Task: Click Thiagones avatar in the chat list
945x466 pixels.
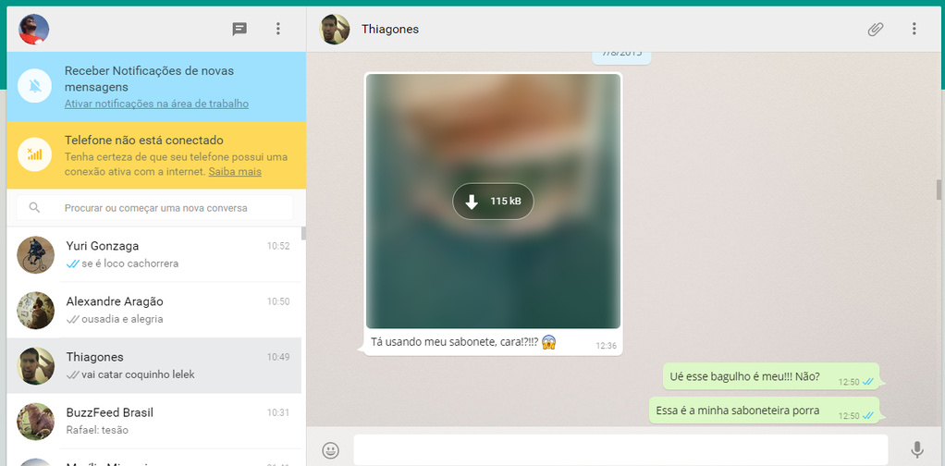Action: click(x=35, y=365)
